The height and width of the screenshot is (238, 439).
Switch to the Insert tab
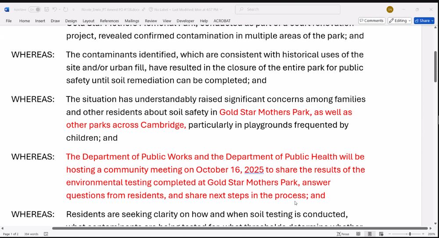[40, 21]
